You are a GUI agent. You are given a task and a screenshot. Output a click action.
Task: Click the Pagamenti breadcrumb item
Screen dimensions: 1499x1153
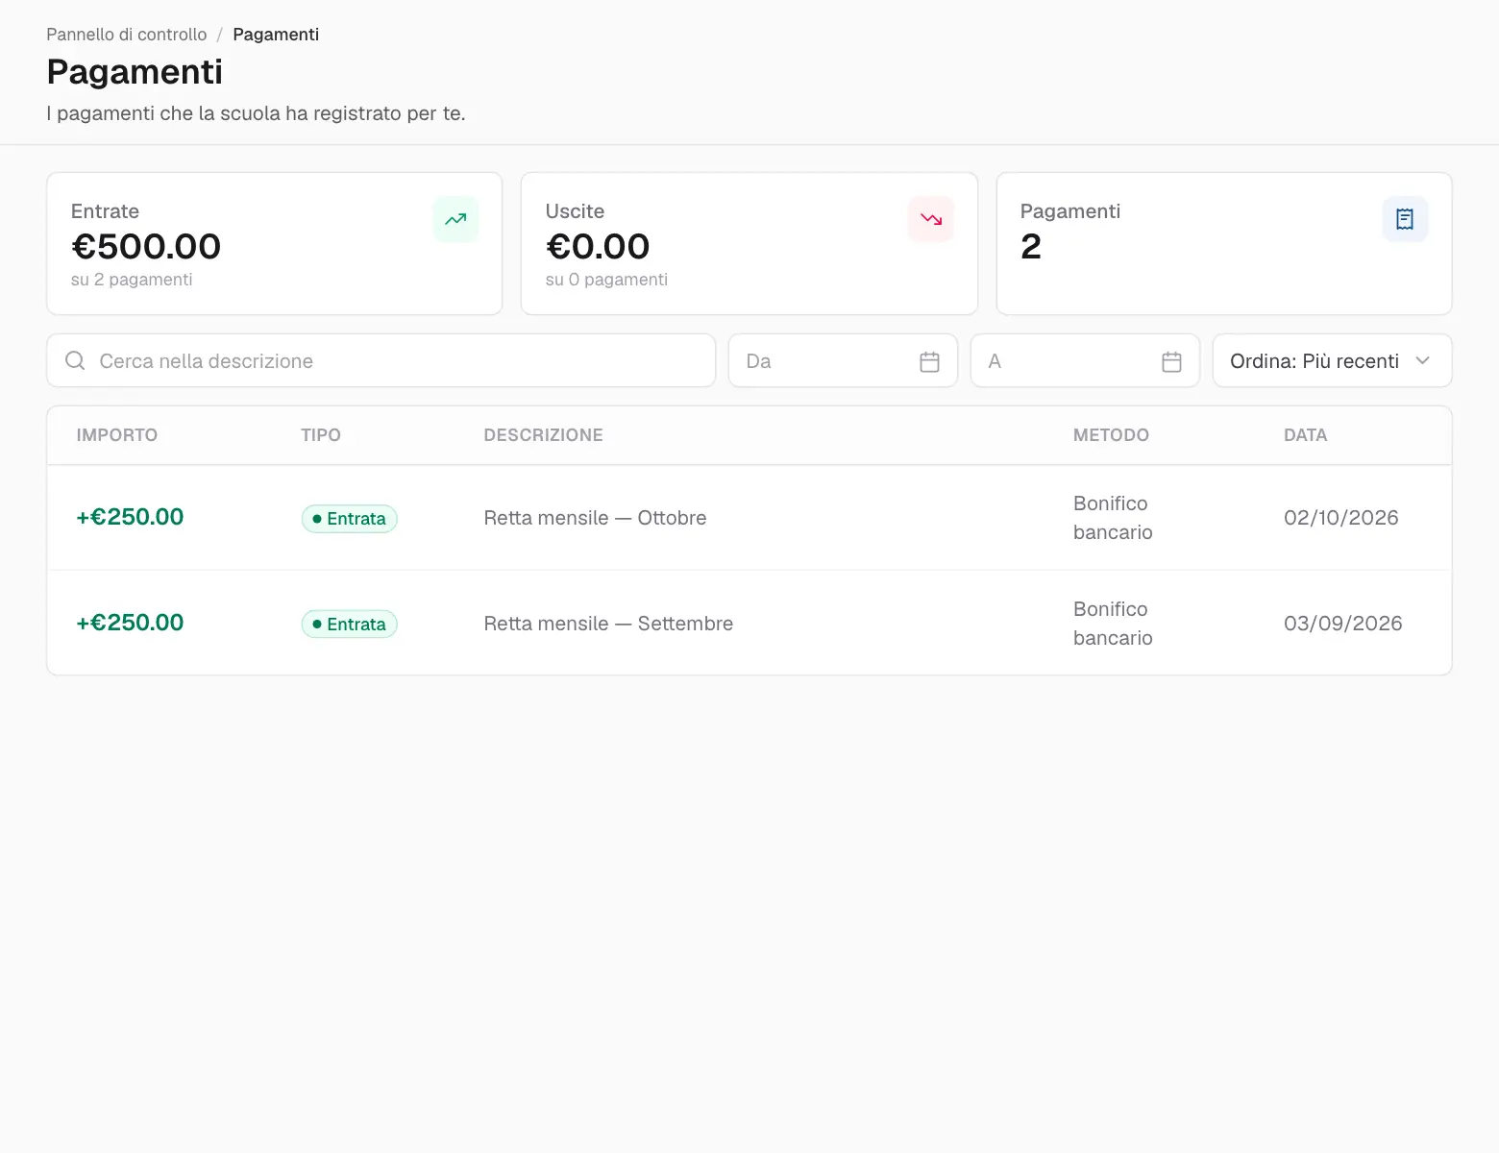276,35
